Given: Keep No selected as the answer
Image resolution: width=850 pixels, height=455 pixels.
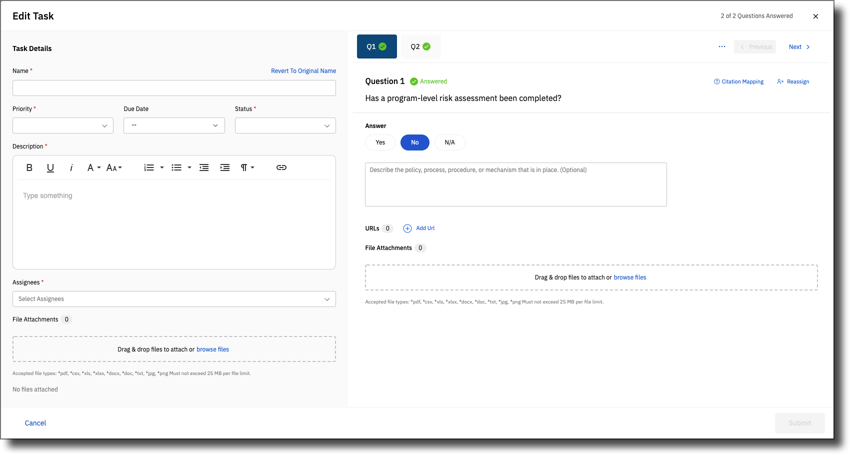Looking at the screenshot, I should tap(414, 142).
